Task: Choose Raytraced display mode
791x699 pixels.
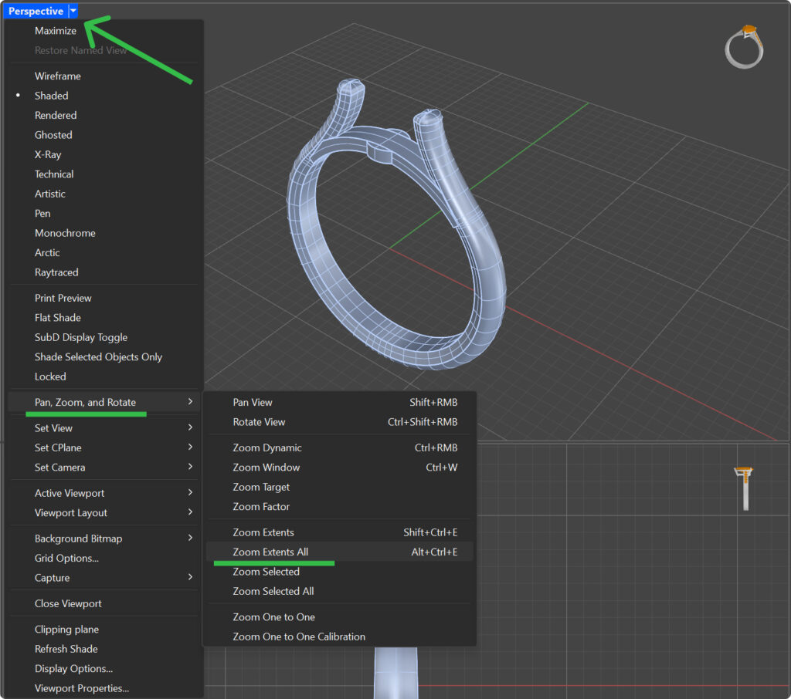Action: point(56,272)
